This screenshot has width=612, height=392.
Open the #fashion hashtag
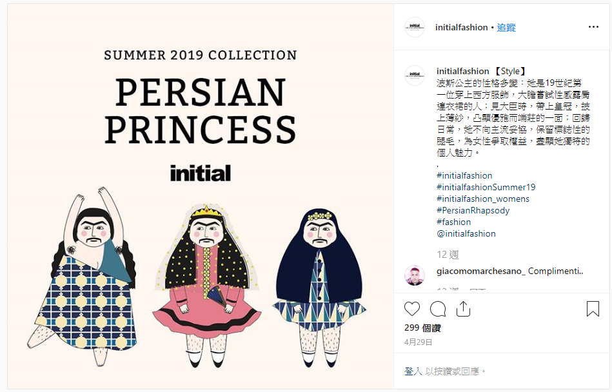(x=453, y=222)
